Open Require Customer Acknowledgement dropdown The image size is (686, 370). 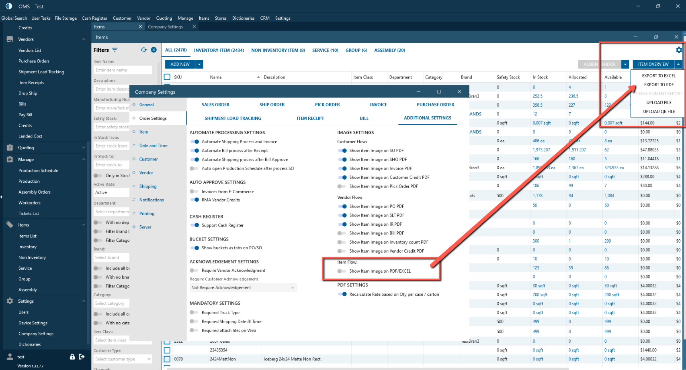[x=243, y=287]
